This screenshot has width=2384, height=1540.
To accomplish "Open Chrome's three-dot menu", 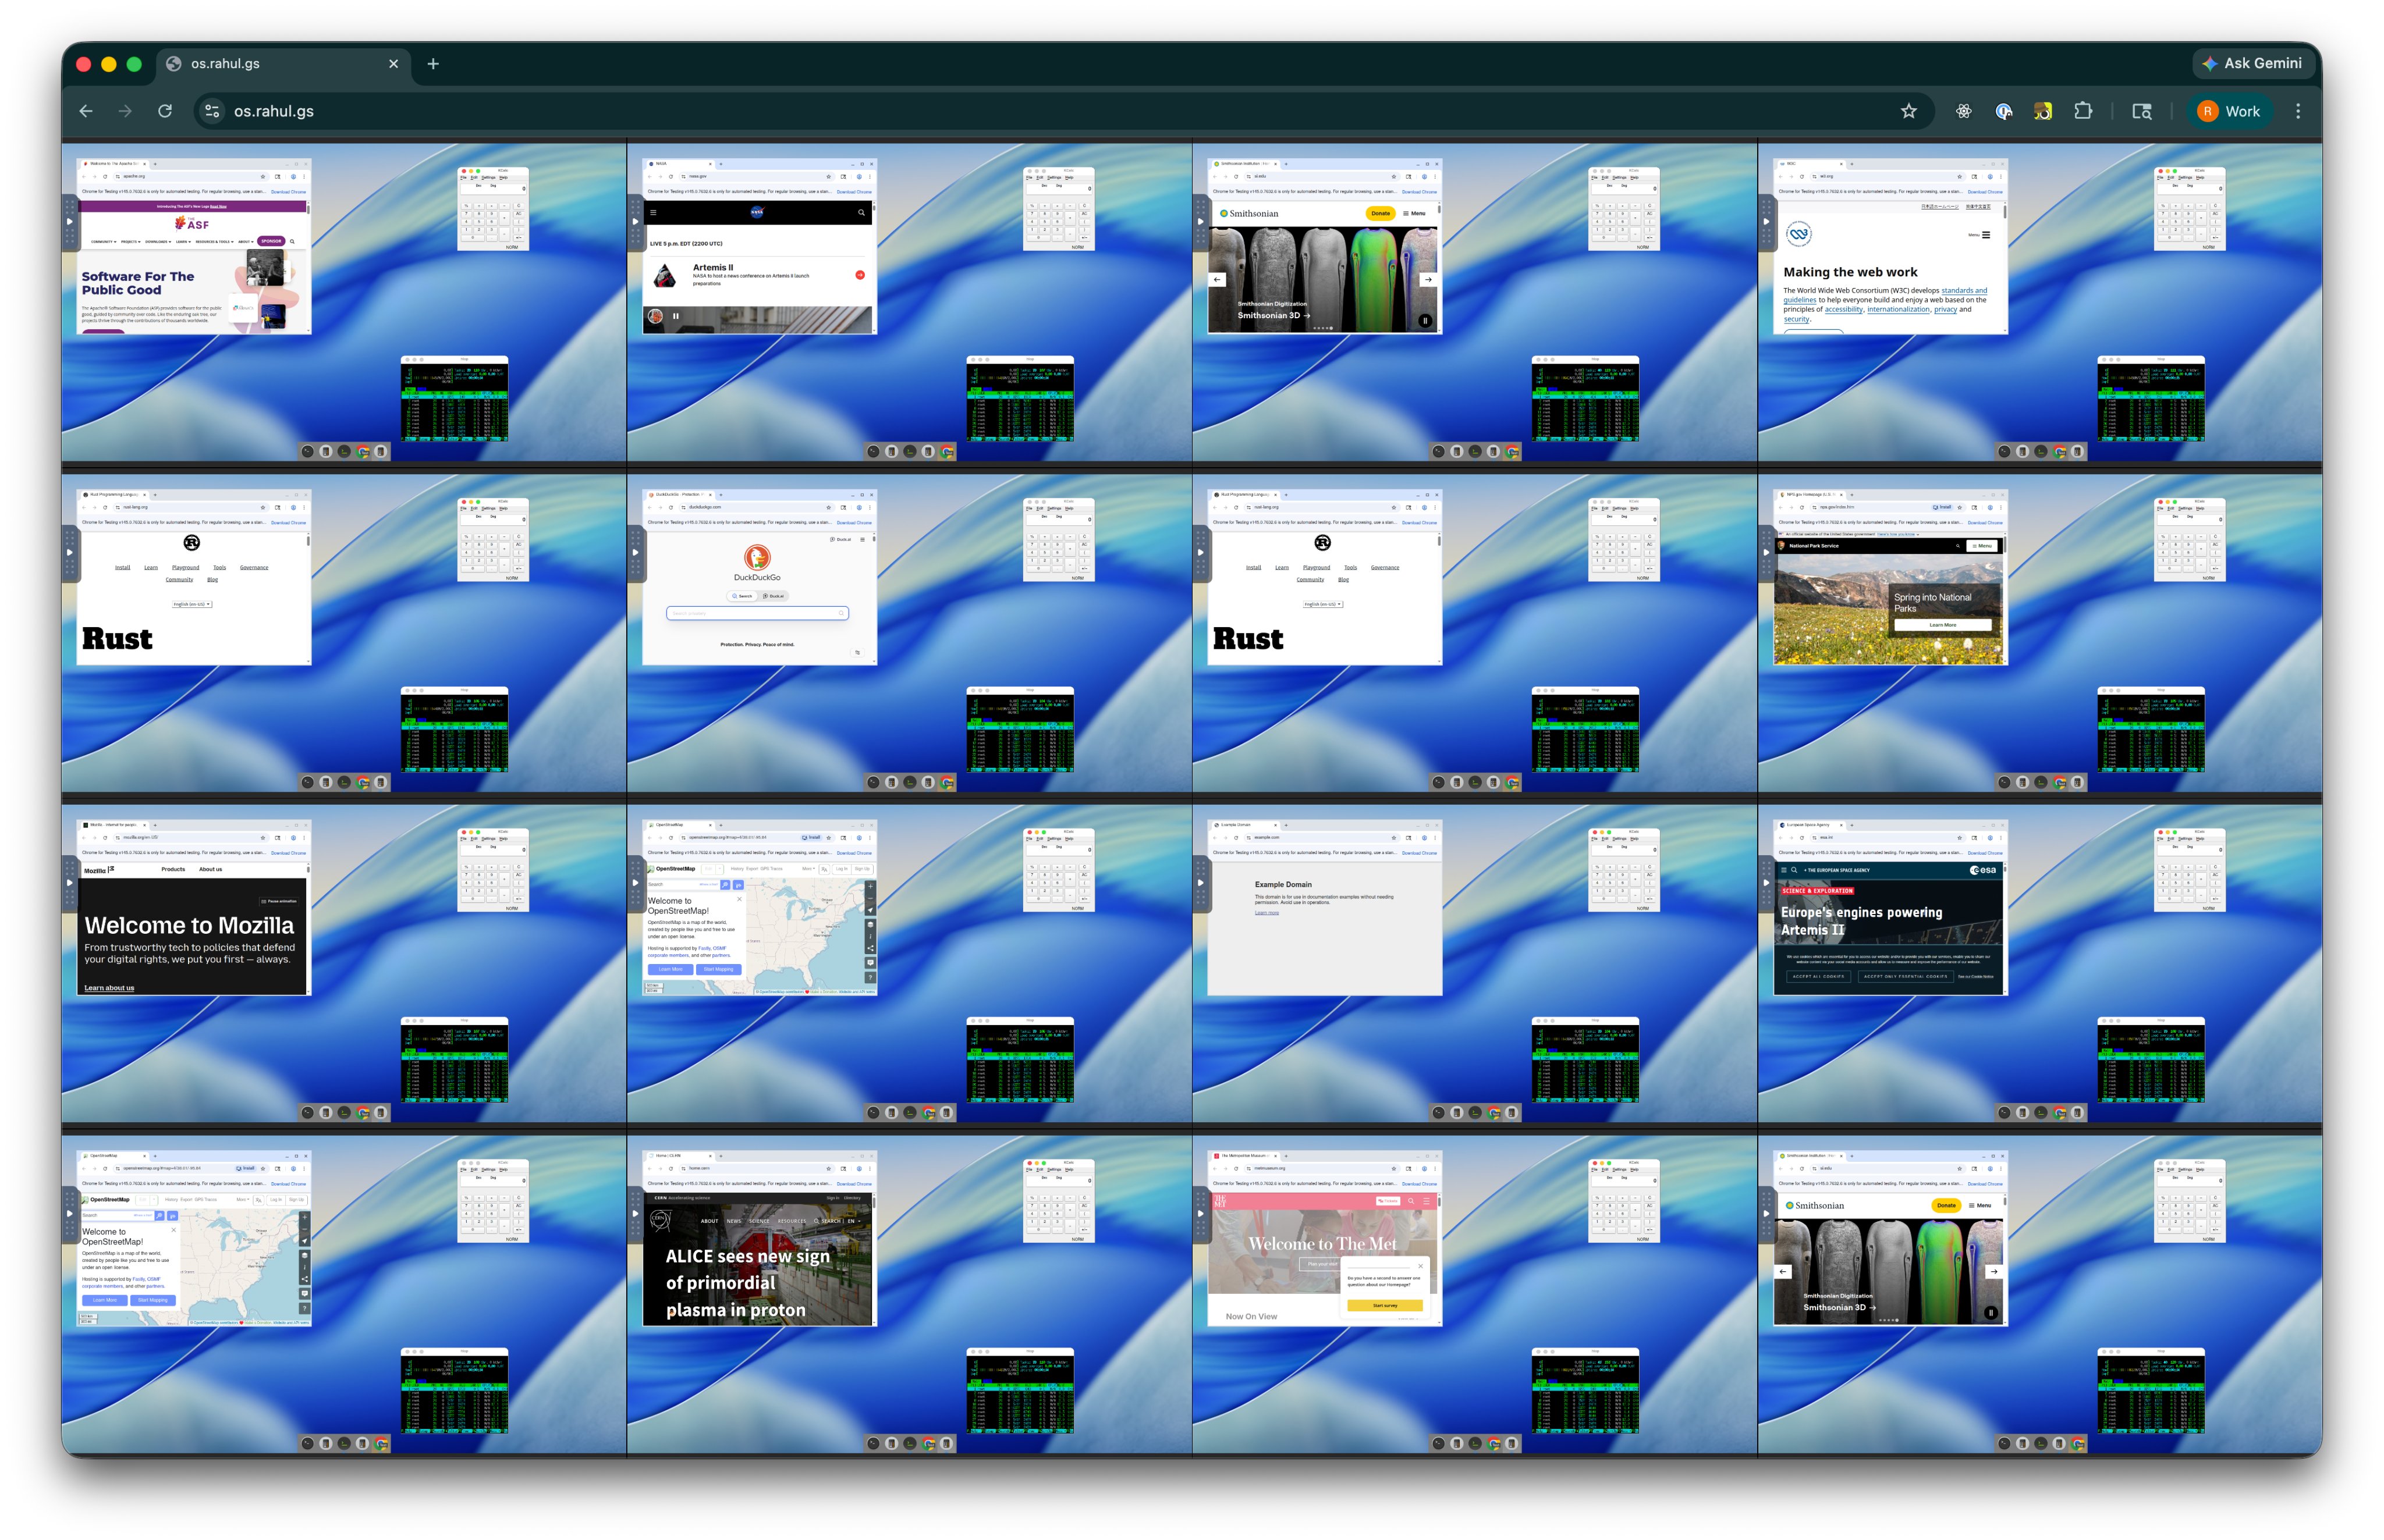I will coord(2297,111).
